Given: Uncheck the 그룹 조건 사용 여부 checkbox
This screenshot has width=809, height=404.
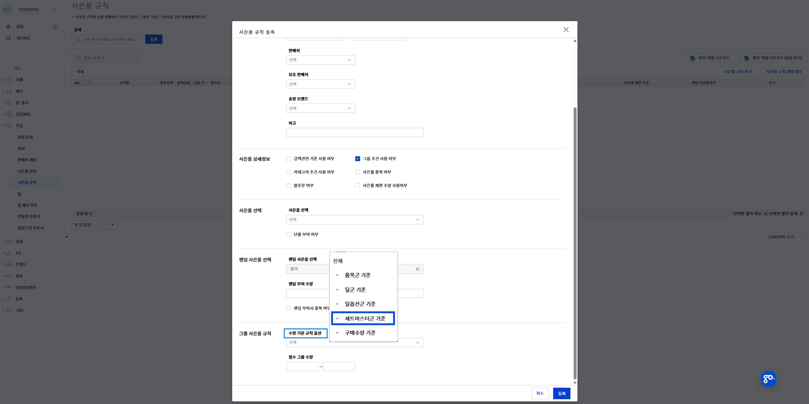Looking at the screenshot, I should (x=357, y=158).
